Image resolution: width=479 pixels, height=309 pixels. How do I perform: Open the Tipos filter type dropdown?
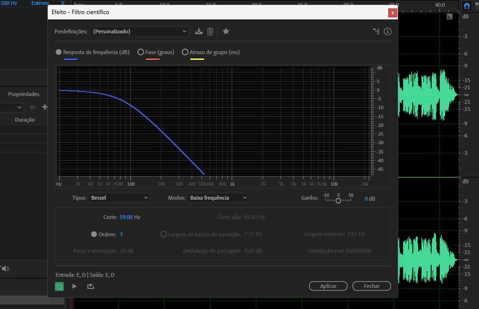119,198
